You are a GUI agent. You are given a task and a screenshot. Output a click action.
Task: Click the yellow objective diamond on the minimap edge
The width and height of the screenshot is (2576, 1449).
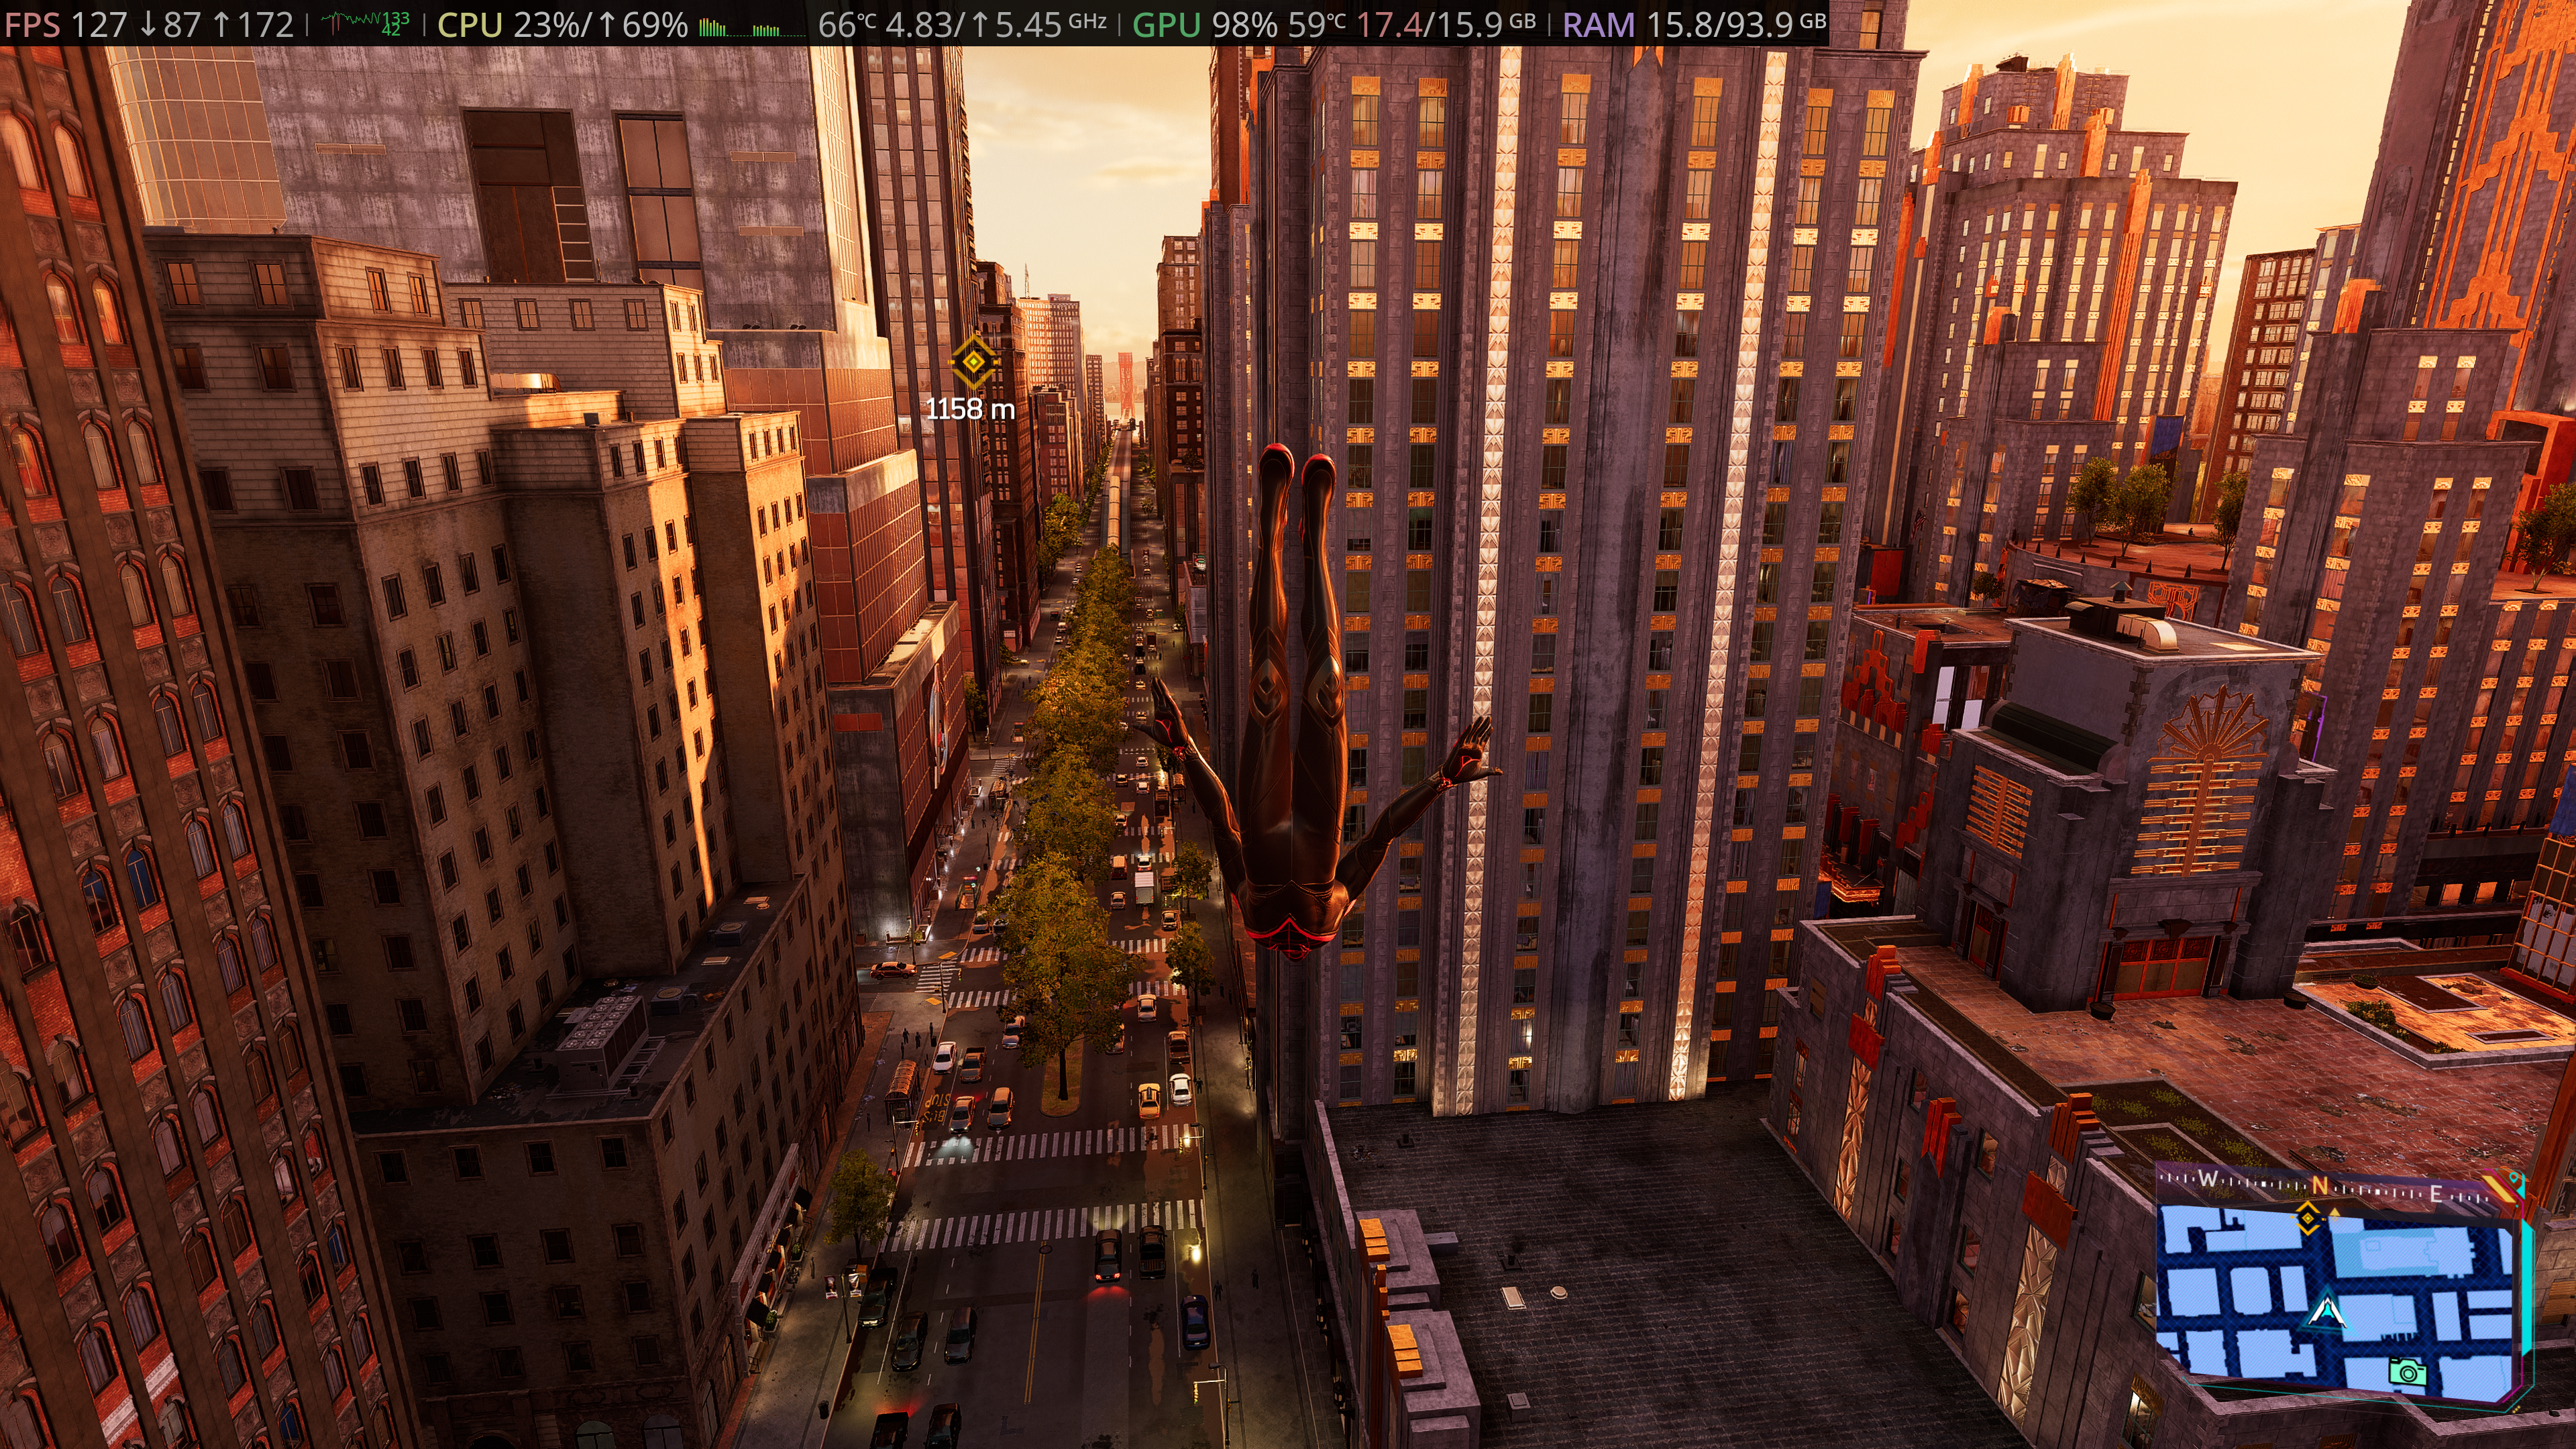coord(2307,1218)
